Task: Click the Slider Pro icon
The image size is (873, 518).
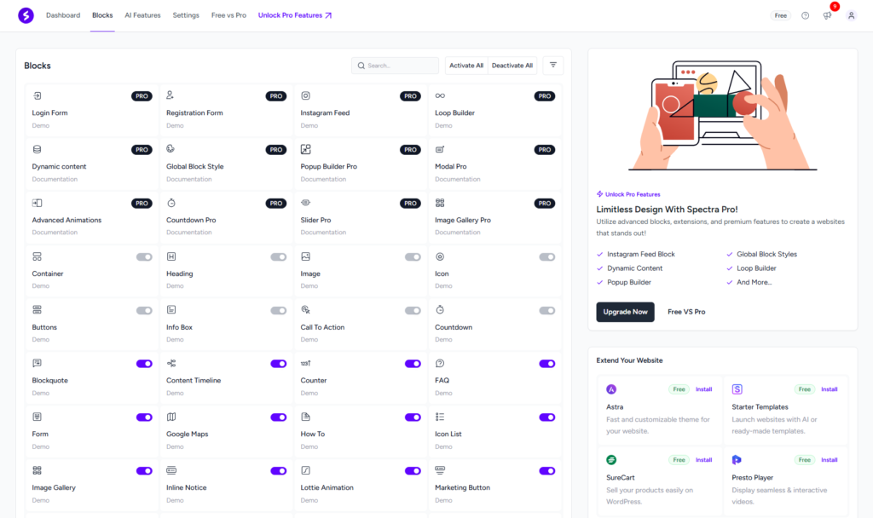Action: pos(306,203)
